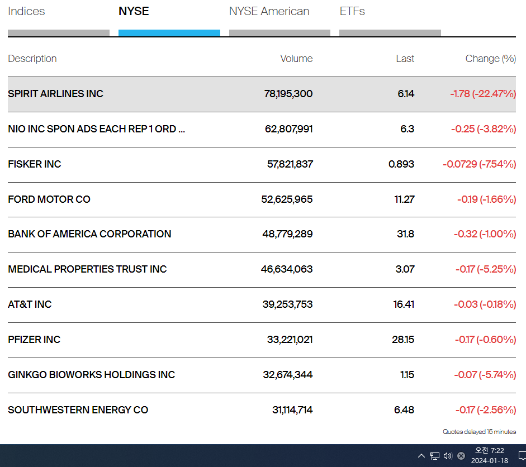526x467 pixels.
Task: Select Fisker volume 57,821,837
Action: point(290,164)
